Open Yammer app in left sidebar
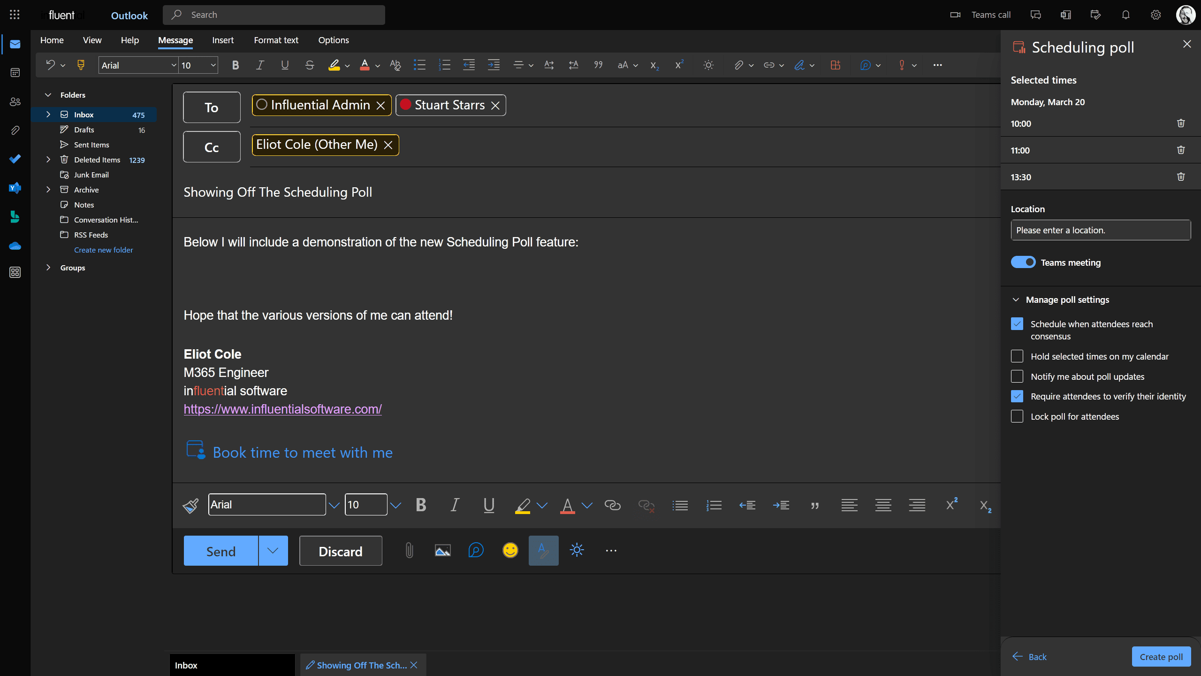Viewport: 1201px width, 676px height. point(15,188)
